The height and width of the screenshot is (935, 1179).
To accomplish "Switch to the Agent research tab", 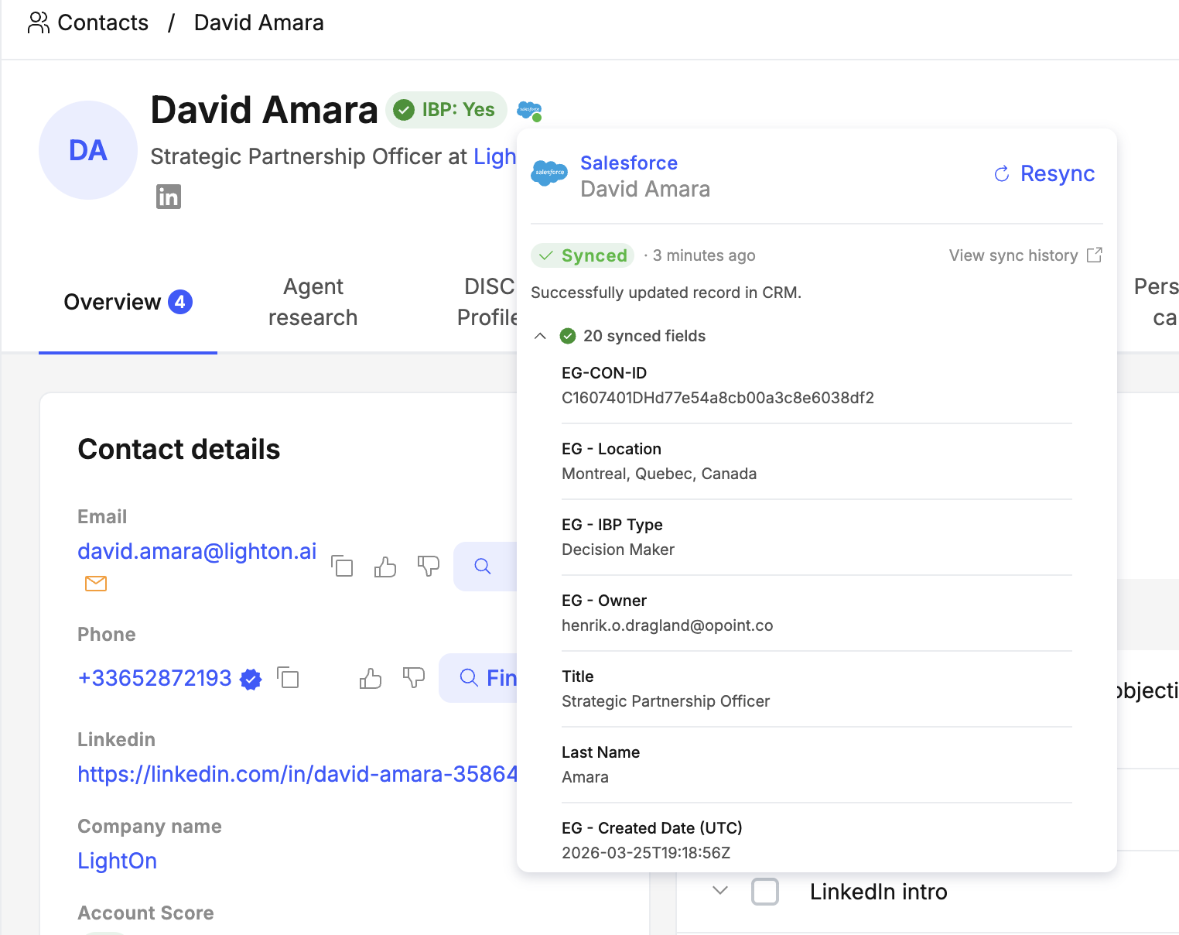I will click(313, 302).
